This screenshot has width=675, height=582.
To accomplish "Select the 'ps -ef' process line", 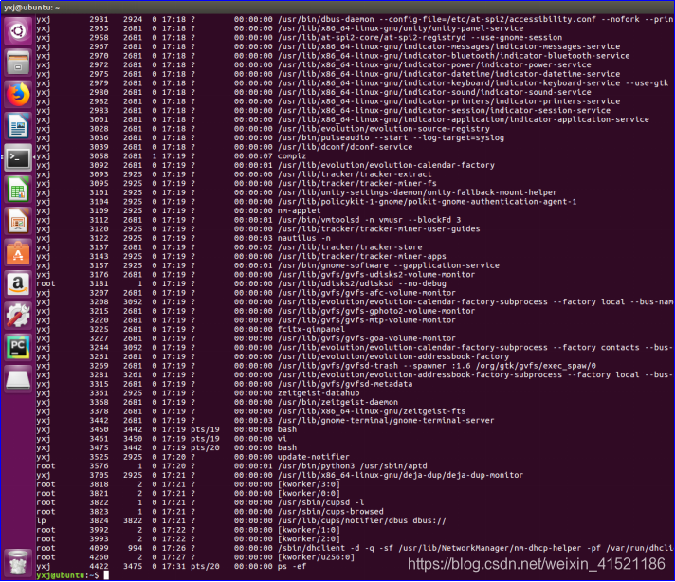I will (291, 567).
